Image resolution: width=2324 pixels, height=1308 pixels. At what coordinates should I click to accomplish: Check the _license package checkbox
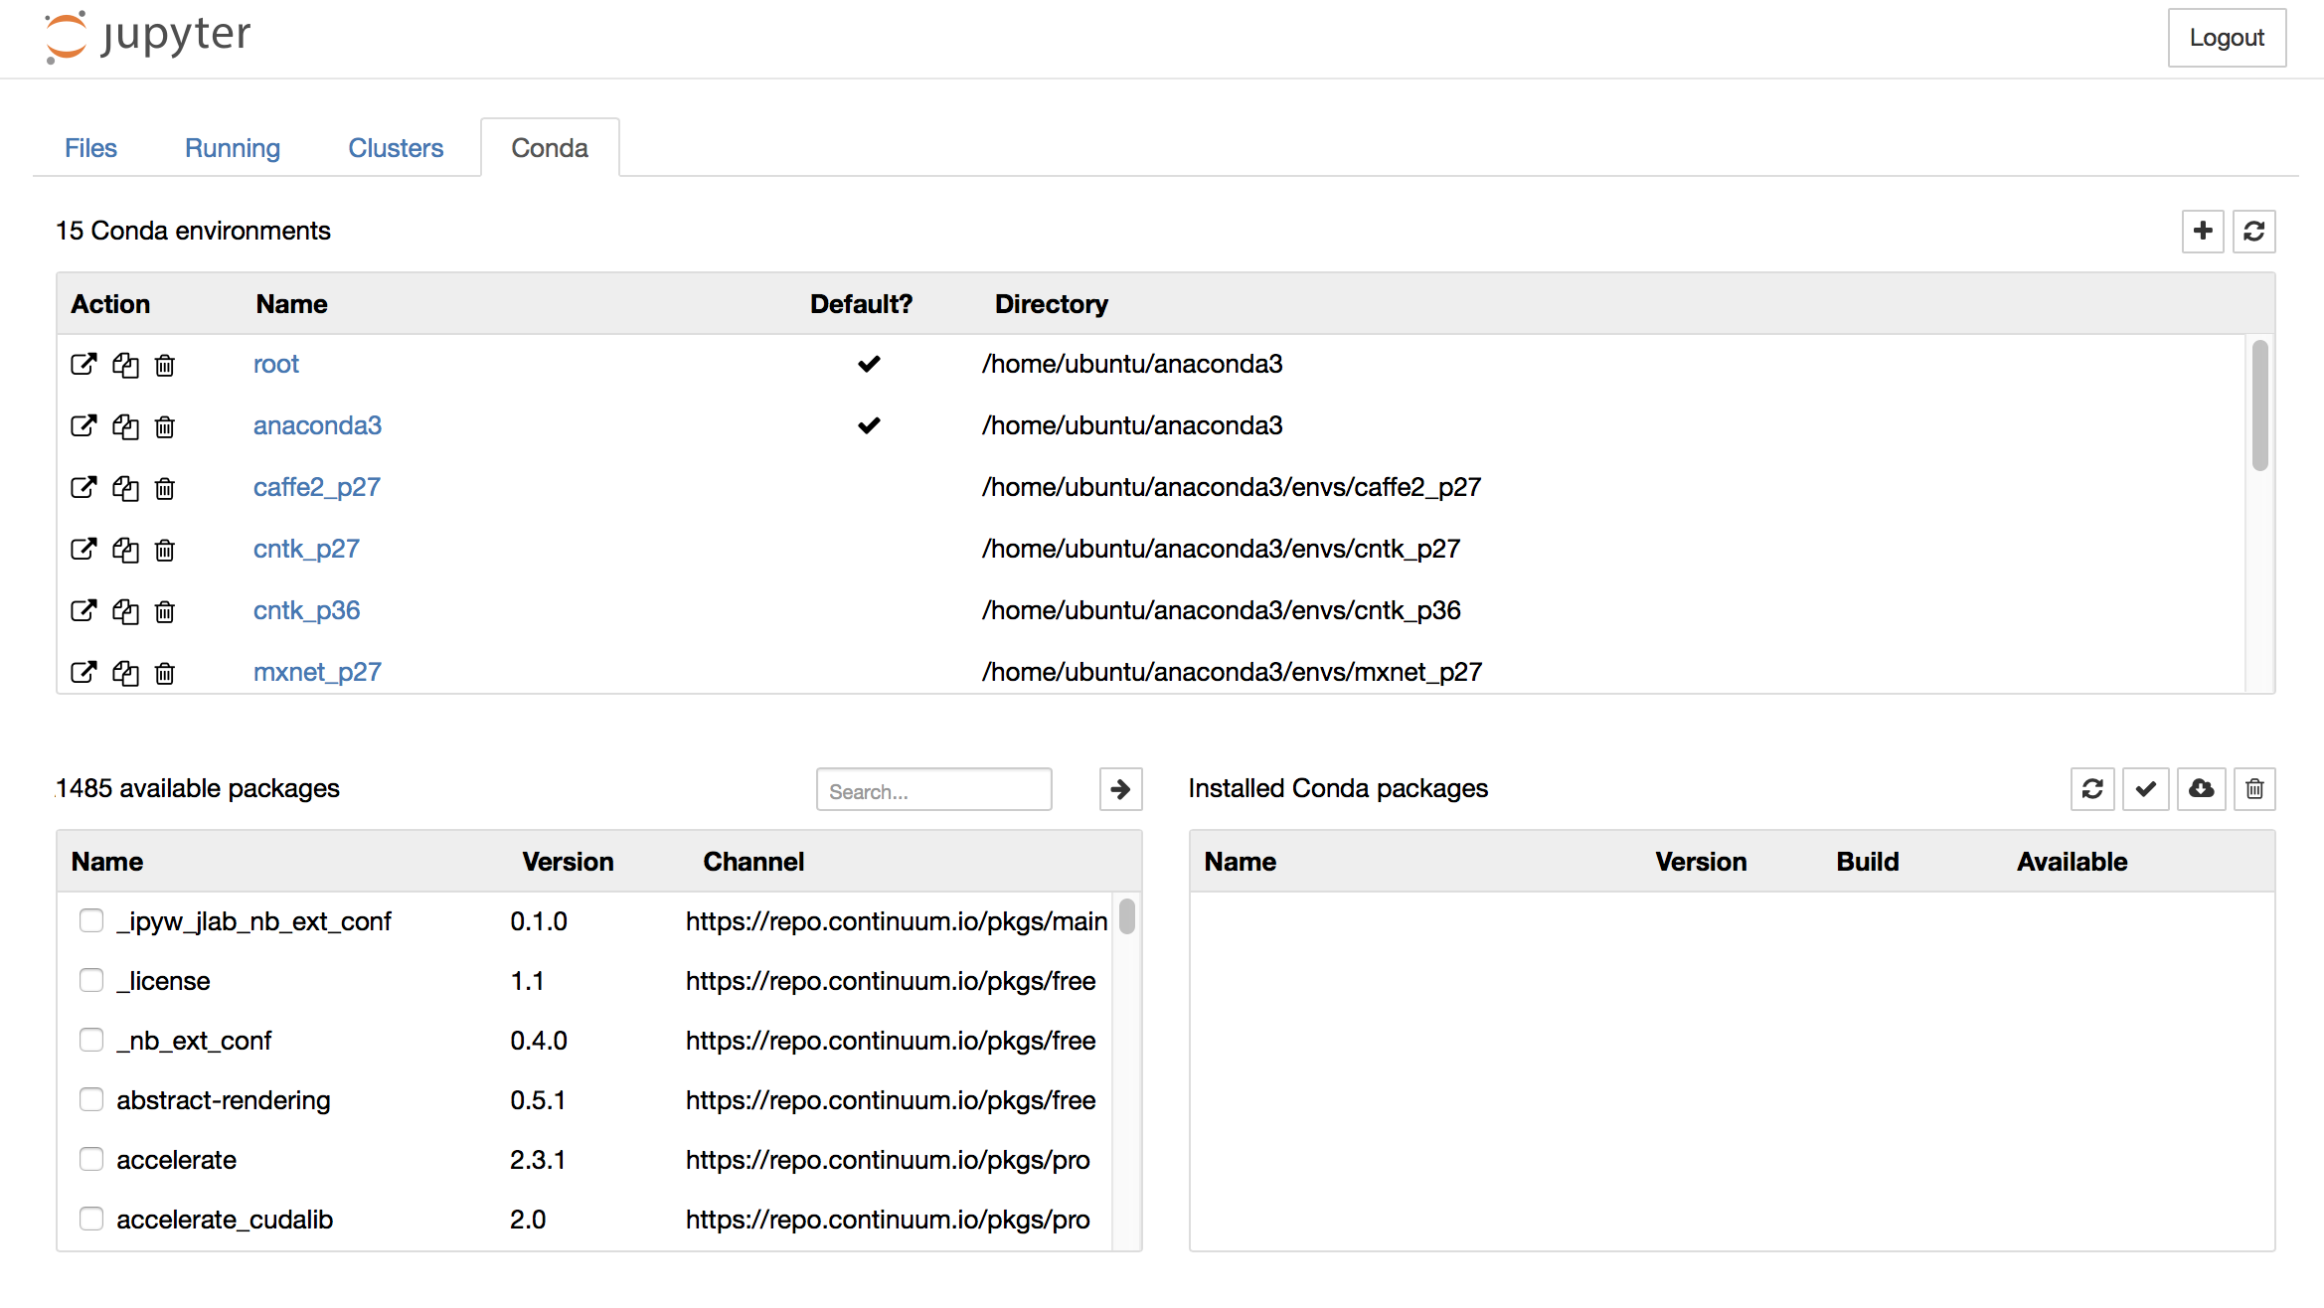tap(91, 981)
